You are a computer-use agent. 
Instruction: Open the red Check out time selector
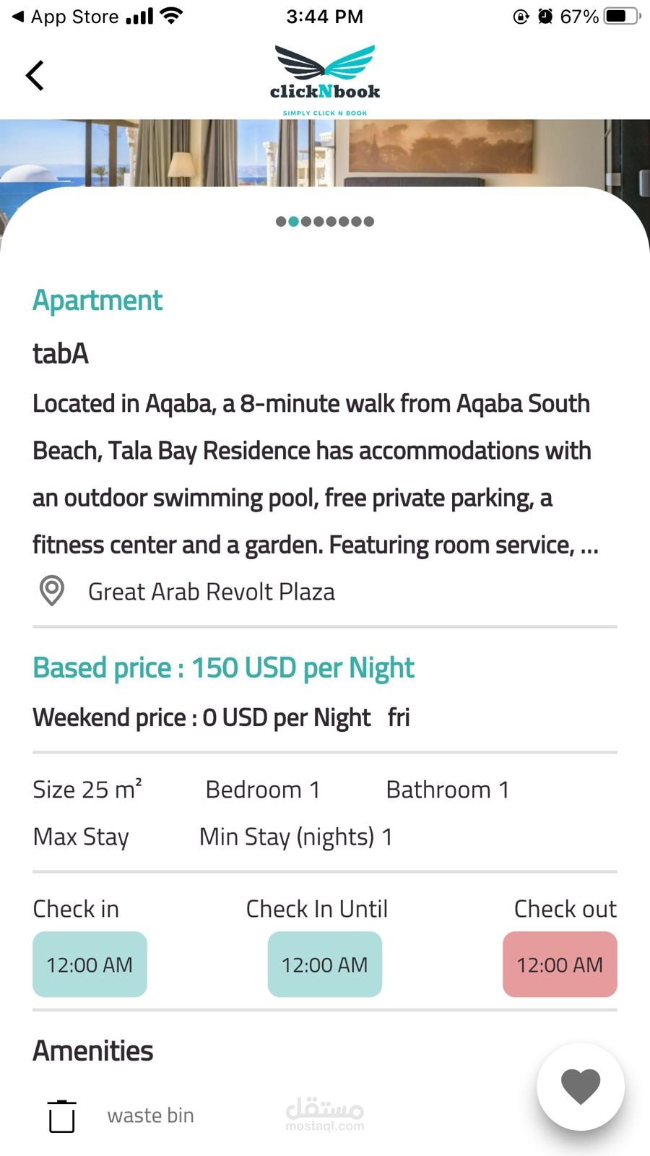(x=560, y=965)
